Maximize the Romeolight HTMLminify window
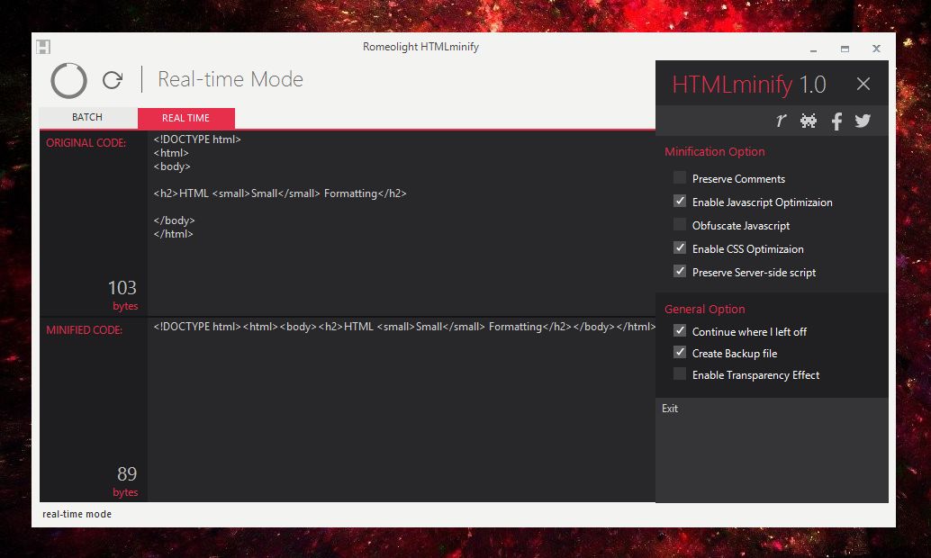The width and height of the screenshot is (931, 558). (845, 49)
